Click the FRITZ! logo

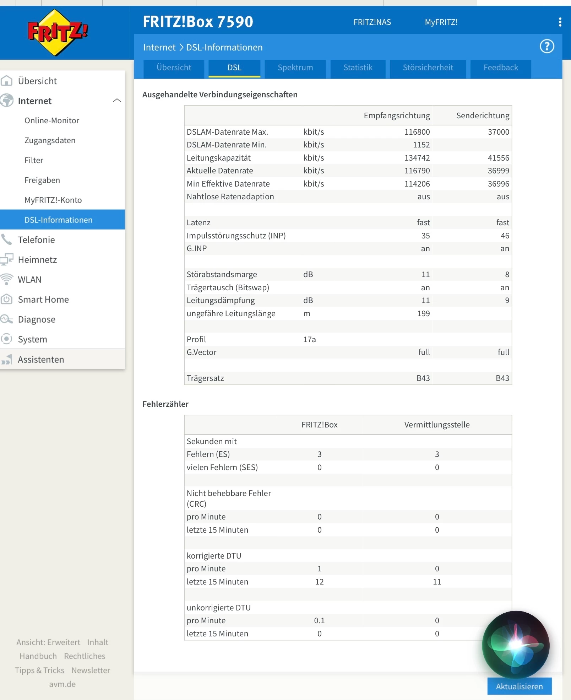point(58,33)
